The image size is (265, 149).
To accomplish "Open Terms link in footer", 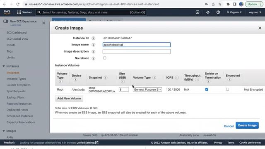I will 231,143.
